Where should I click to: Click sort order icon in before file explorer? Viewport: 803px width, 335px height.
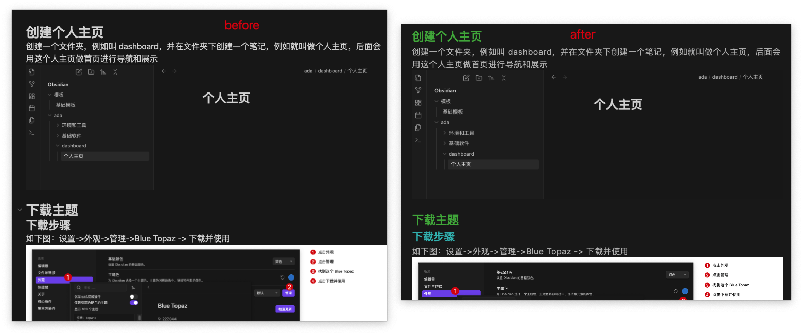point(103,72)
